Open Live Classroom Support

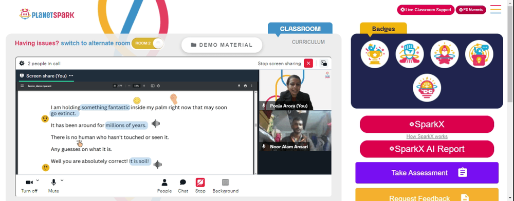(426, 10)
